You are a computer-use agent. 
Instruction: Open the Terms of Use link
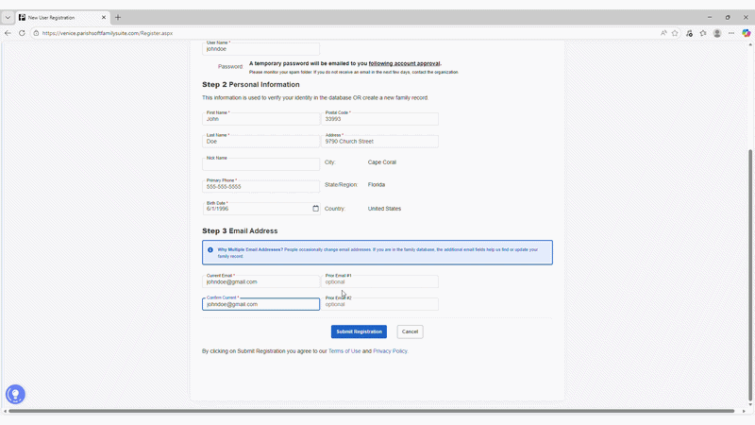click(344, 351)
